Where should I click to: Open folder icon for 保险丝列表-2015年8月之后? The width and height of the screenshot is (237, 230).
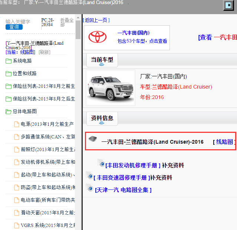coord(9,99)
